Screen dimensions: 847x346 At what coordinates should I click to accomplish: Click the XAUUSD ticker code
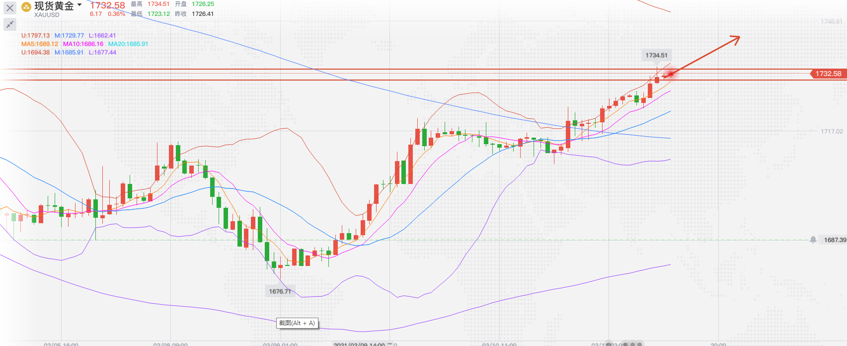tap(47, 15)
